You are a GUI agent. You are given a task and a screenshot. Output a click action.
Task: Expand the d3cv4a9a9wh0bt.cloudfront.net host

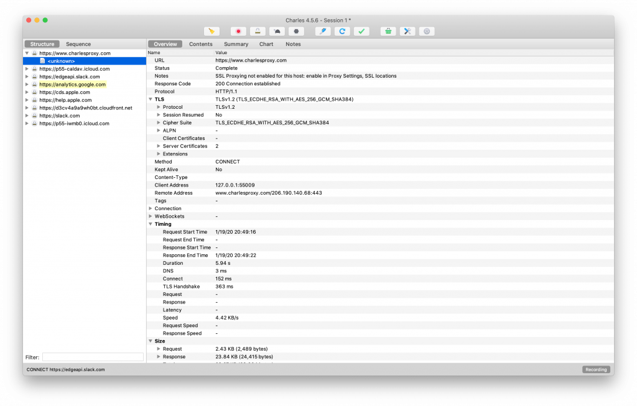point(27,108)
